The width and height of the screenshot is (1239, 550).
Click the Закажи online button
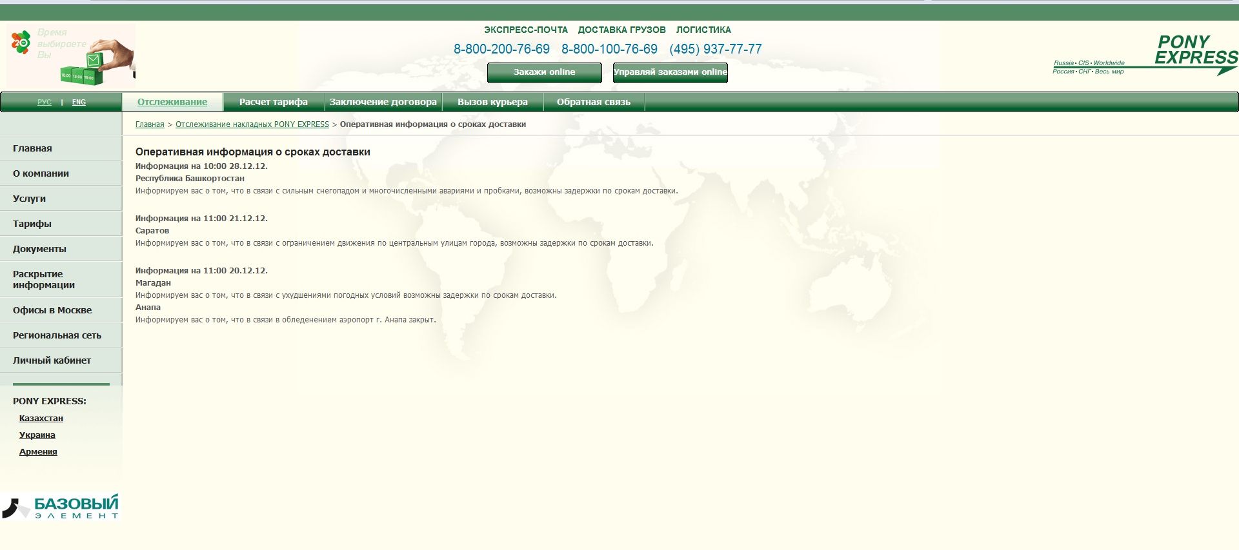tap(545, 72)
